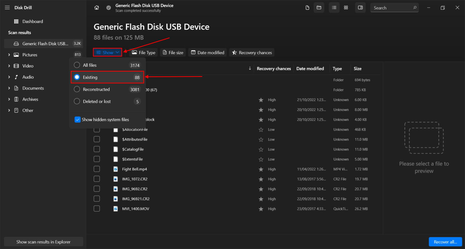Click the file view icon

tap(307, 7)
